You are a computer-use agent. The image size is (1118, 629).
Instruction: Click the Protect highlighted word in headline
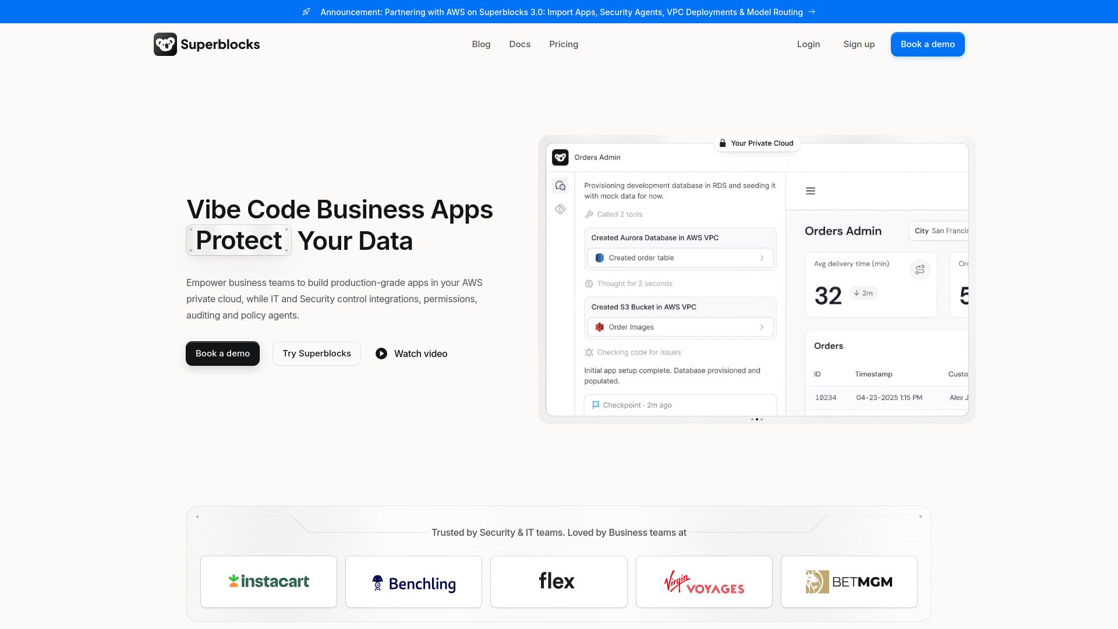click(239, 240)
